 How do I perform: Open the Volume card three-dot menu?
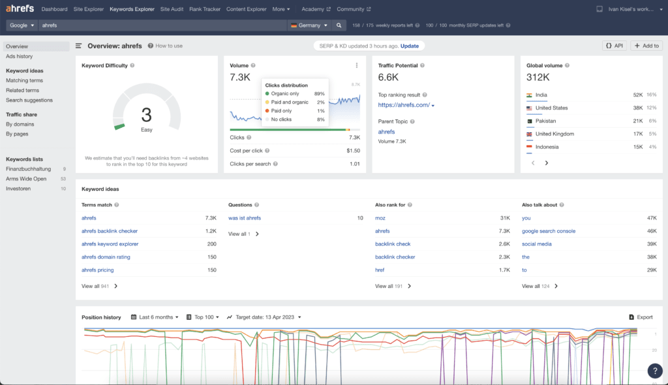point(356,65)
